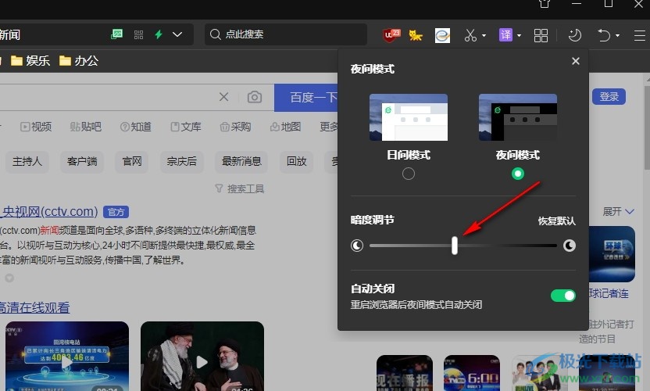
Task: Click the lighter moon icon left of slider
Action: [x=357, y=246]
